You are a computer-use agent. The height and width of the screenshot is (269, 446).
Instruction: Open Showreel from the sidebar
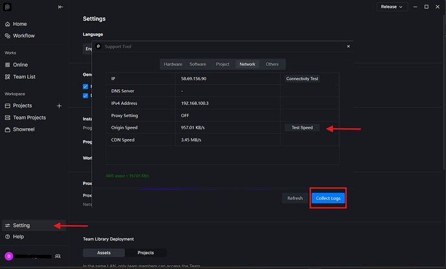25,129
